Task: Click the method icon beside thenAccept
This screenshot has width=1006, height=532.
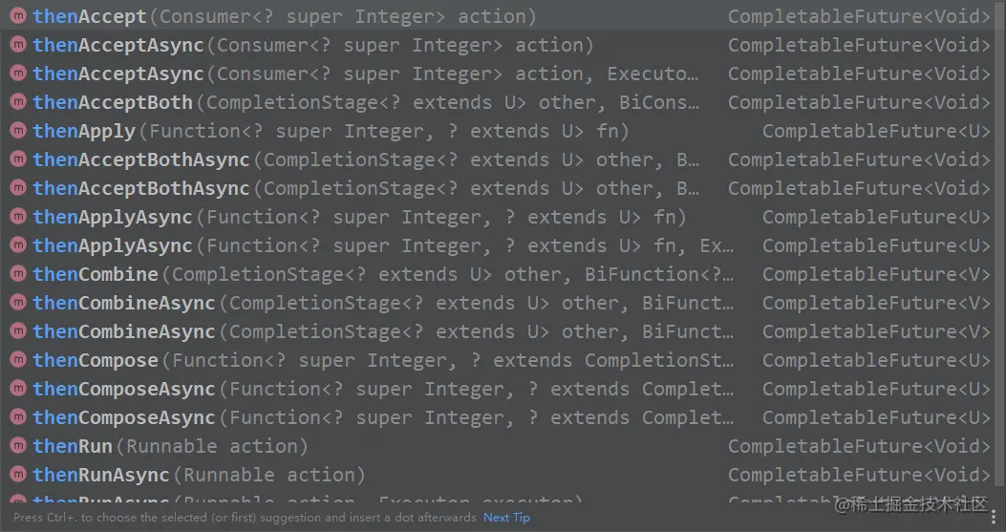Action: click(18, 15)
